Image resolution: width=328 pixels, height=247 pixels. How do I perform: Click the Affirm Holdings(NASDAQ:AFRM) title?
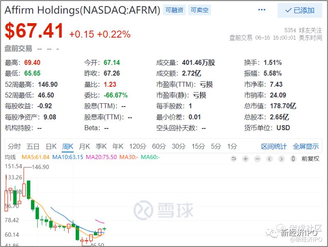83,10
